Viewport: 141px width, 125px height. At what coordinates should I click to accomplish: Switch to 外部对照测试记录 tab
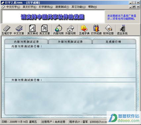70,42
